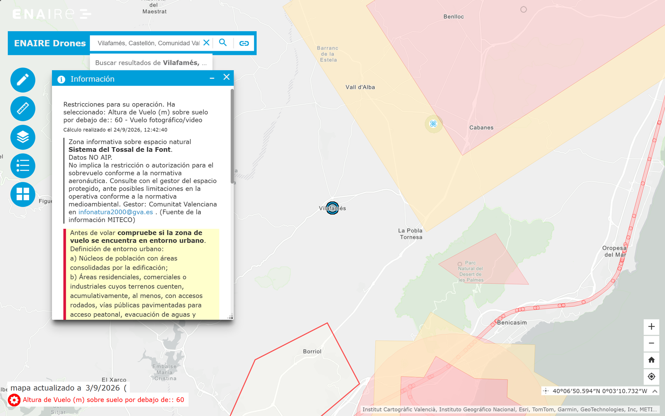The image size is (665, 416).
Task: Click 'Sistema del Tossal de la Font' text
Action: pyautogui.click(x=120, y=150)
